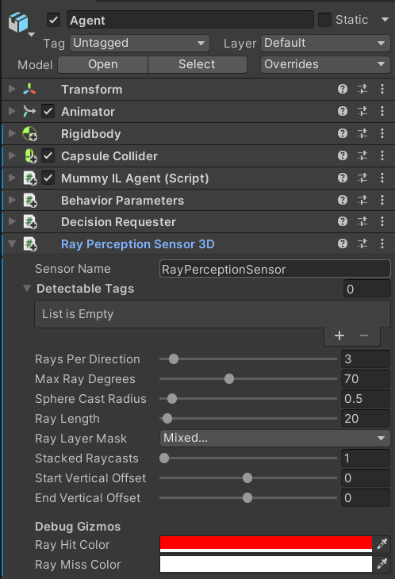Click the Agent name input field

coord(190,20)
